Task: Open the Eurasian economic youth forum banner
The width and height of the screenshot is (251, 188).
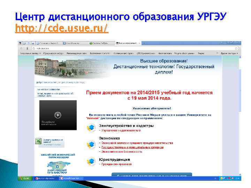Action: pos(58,165)
